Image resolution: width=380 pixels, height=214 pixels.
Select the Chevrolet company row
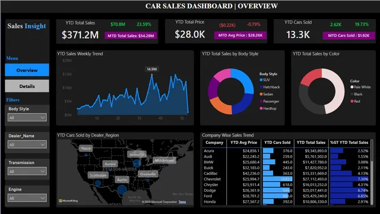click(286, 179)
